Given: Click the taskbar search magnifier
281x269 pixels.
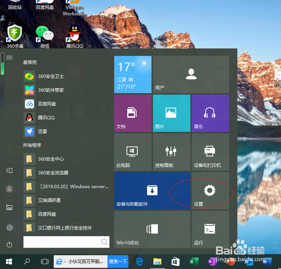Looking at the screenshot, I should tap(27, 262).
